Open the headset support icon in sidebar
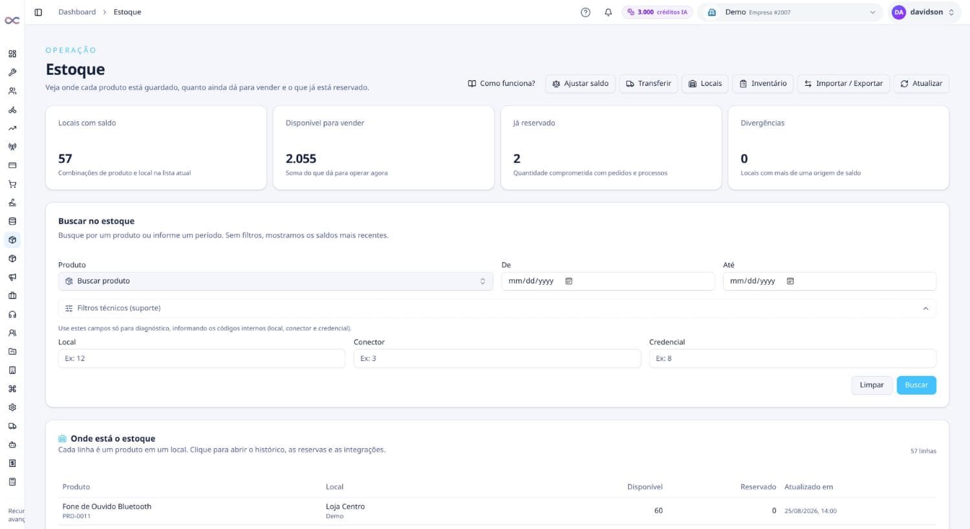970x529 pixels. click(x=12, y=315)
